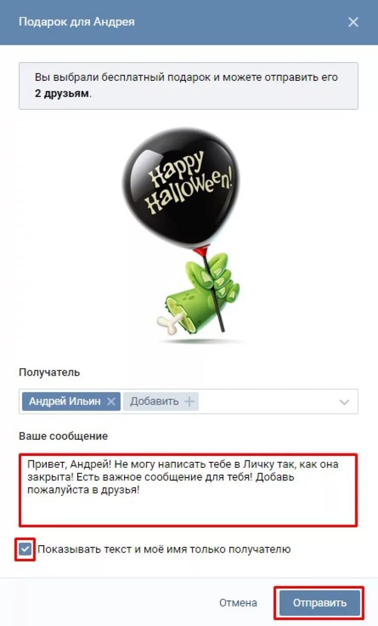The width and height of the screenshot is (378, 626).
Task: Click the dialog title Подарок для Андрея
Action: 76,22
